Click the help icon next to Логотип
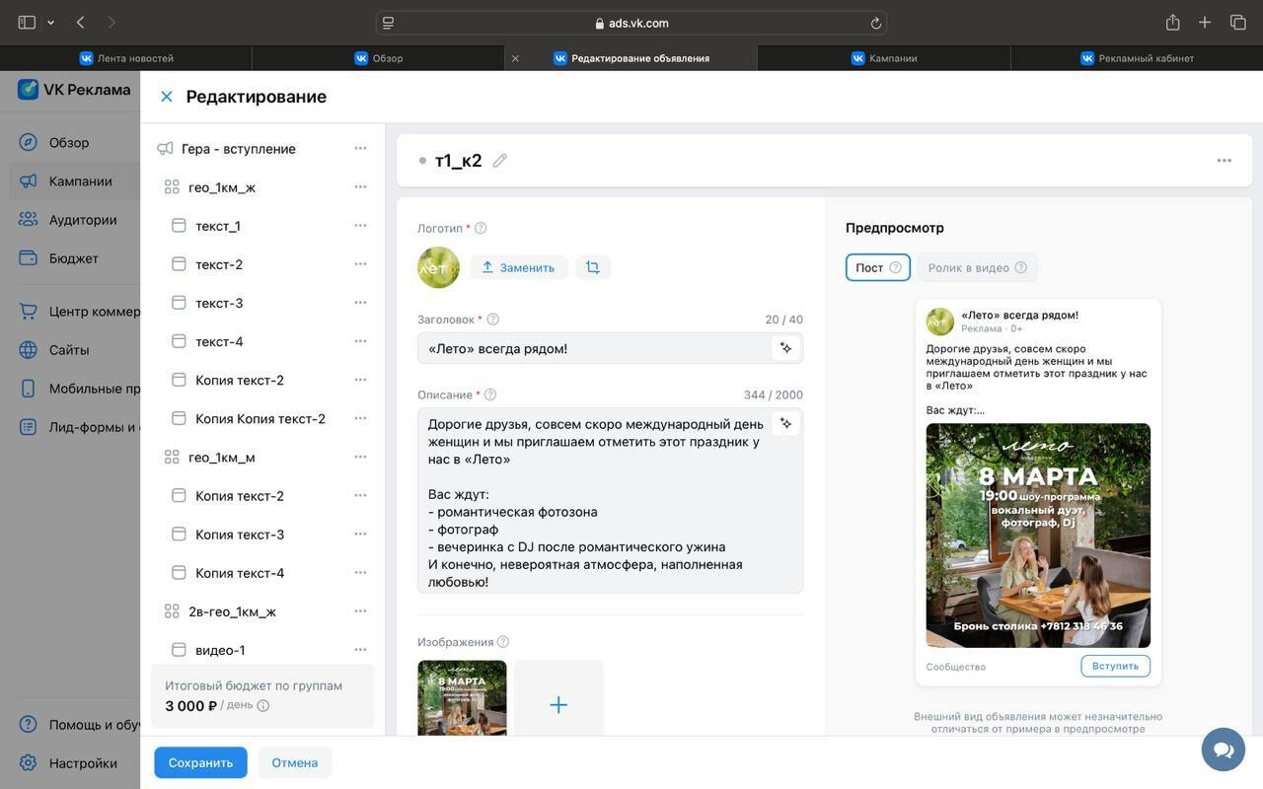Viewport: 1263px width, 789px height. click(x=481, y=228)
